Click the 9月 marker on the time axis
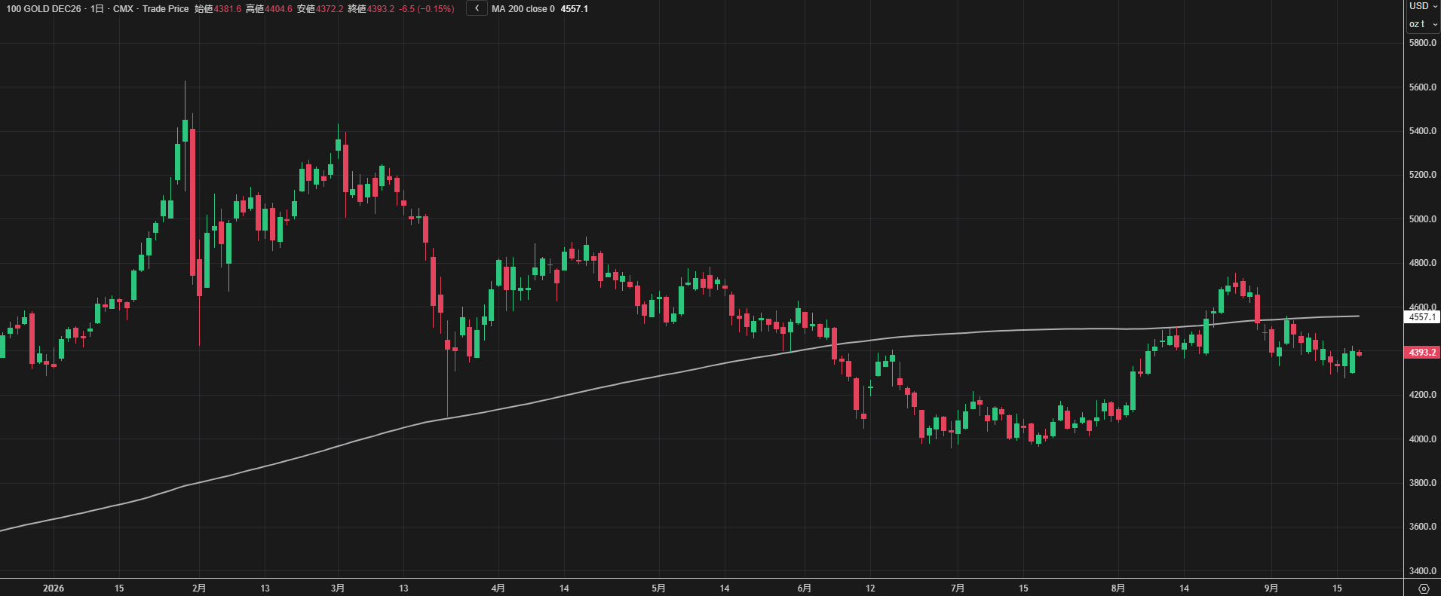The height and width of the screenshot is (596, 1441). click(x=1271, y=588)
